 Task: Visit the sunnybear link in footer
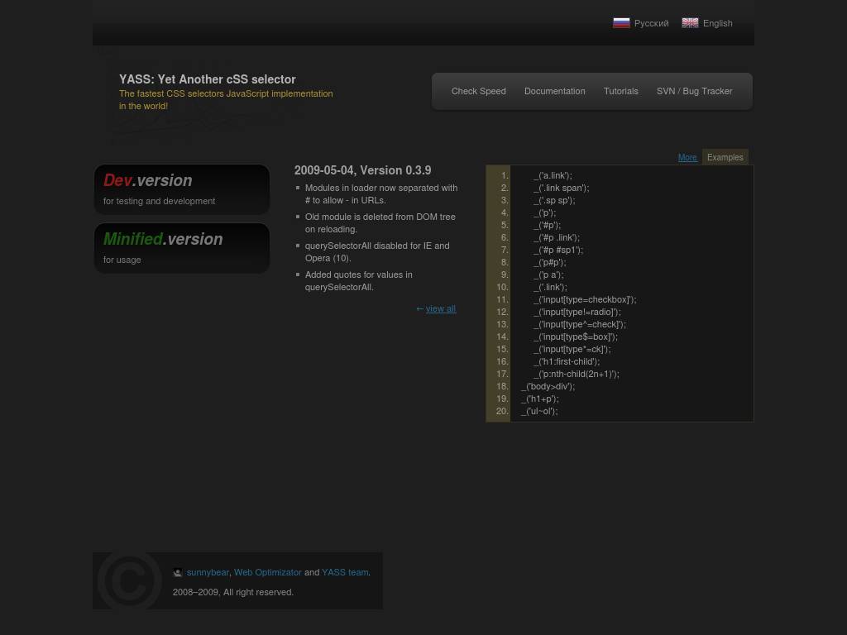tap(208, 572)
